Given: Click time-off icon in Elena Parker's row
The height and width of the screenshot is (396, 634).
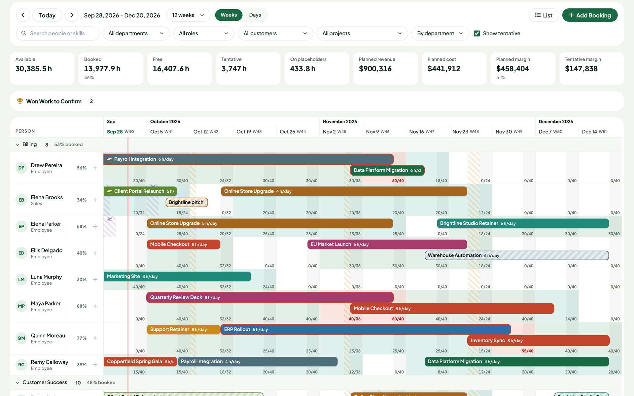Looking at the screenshot, I should click(110, 219).
